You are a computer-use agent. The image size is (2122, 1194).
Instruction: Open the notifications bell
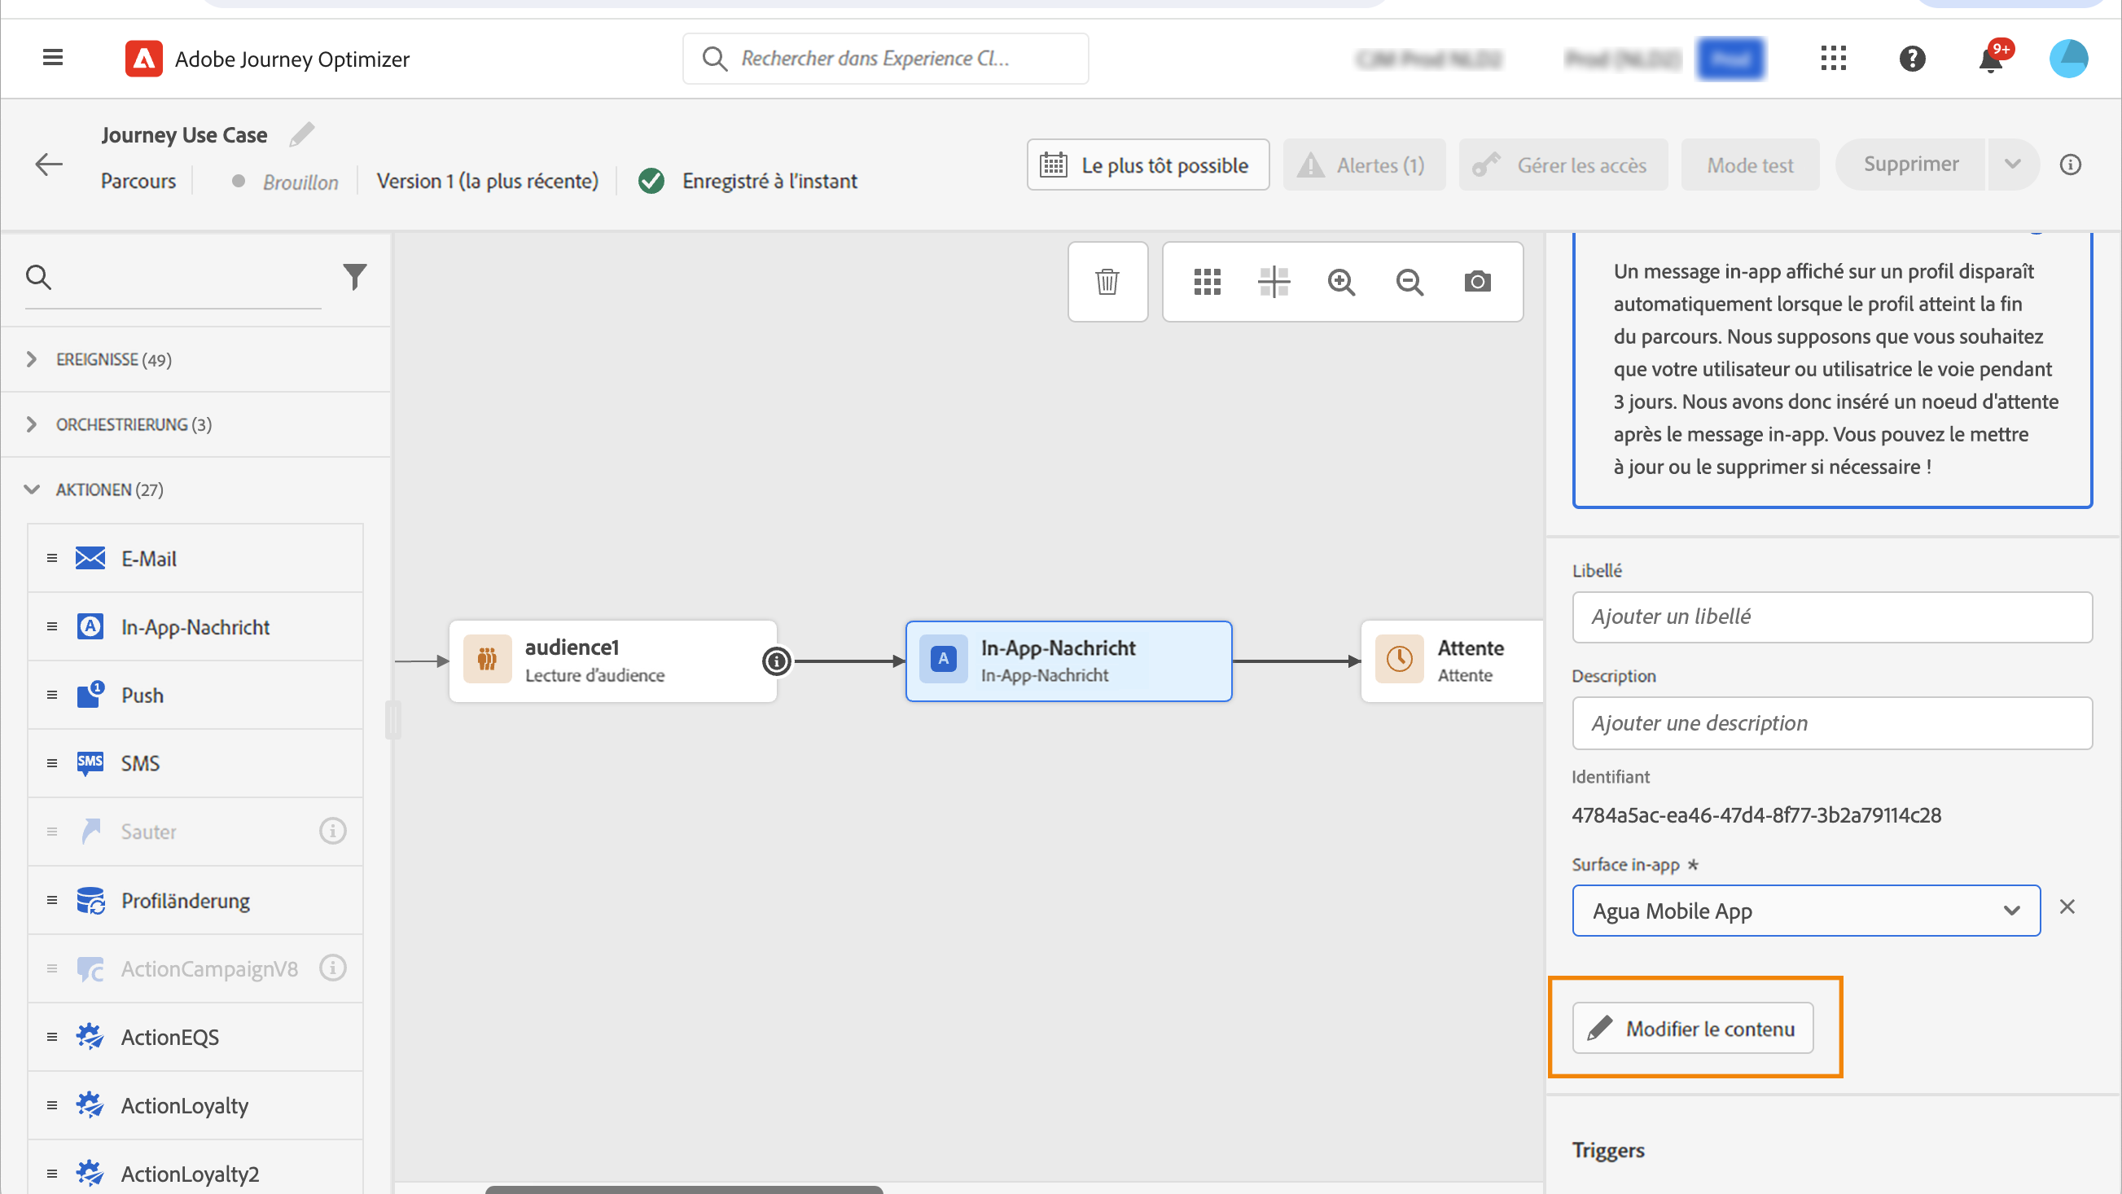point(1991,59)
